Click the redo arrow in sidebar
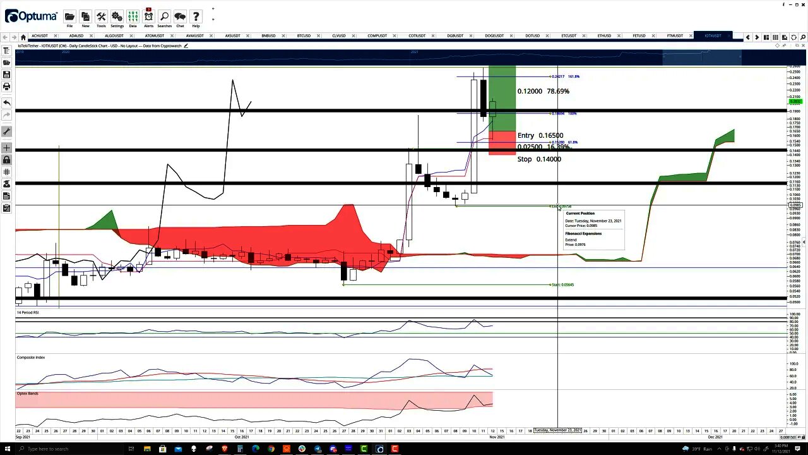The height and width of the screenshot is (455, 808). point(6,114)
